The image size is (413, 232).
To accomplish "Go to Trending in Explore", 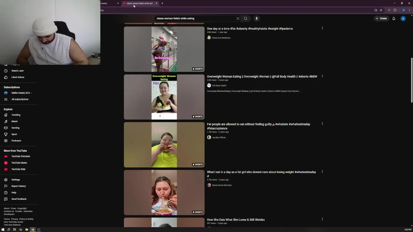I will [16, 115].
